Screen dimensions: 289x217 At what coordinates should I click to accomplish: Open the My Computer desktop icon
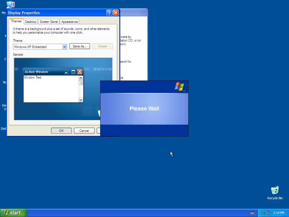point(11,5)
